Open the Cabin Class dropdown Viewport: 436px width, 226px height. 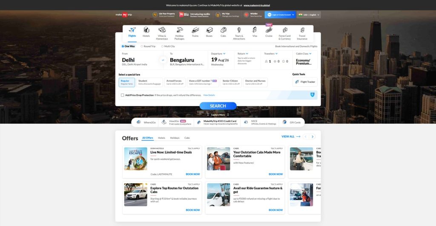click(x=305, y=59)
